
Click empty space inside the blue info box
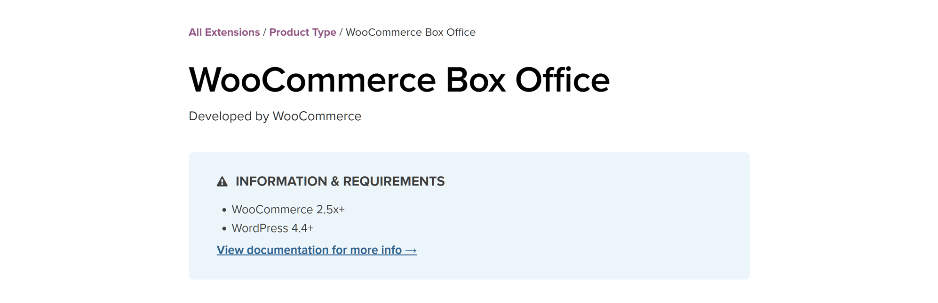pyautogui.click(x=588, y=221)
